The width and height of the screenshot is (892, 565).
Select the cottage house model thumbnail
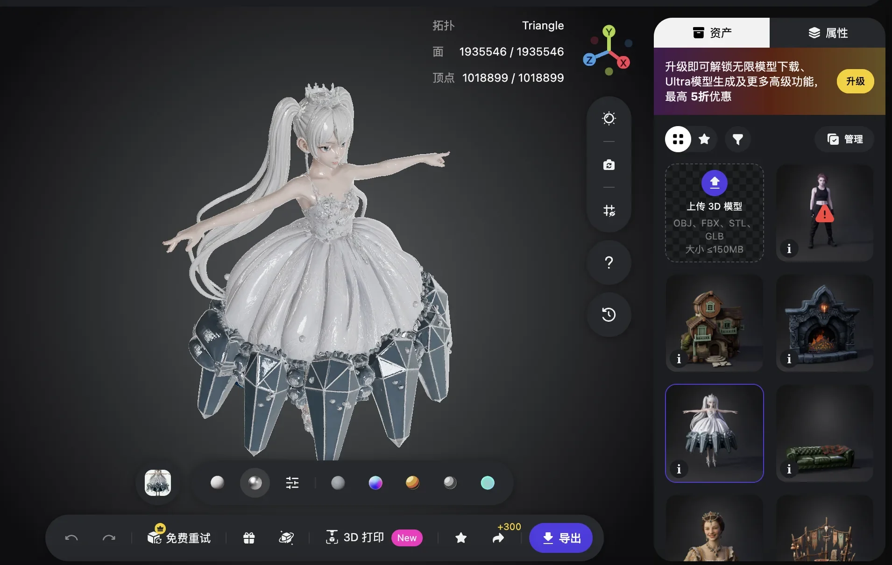[715, 323]
